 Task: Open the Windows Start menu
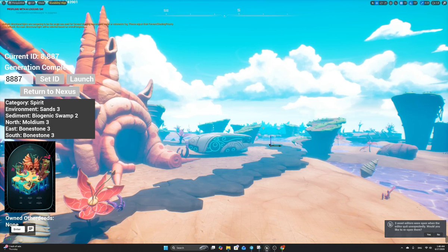(166, 248)
